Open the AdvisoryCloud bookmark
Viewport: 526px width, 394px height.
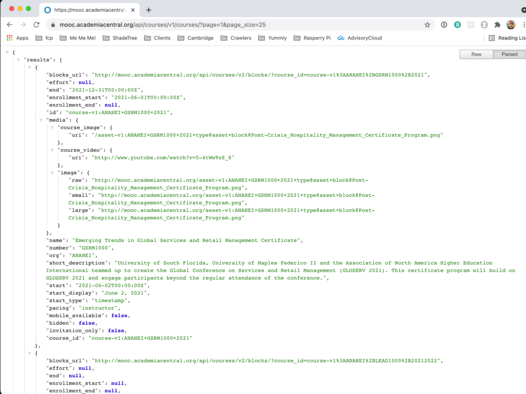(x=360, y=38)
